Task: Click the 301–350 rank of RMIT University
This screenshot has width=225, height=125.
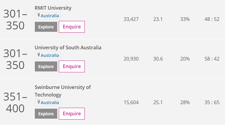Action: click(x=15, y=20)
